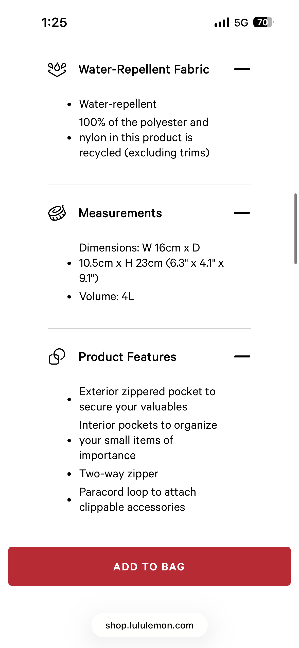Image resolution: width=299 pixels, height=648 pixels.
Task: Tap the 5G network indicator
Action: tap(241, 23)
